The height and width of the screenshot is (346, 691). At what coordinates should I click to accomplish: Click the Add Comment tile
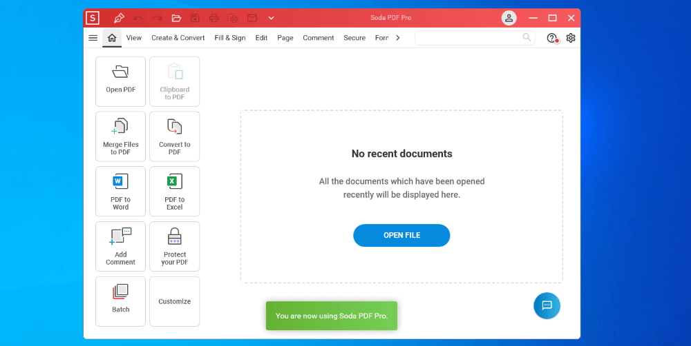pos(120,246)
